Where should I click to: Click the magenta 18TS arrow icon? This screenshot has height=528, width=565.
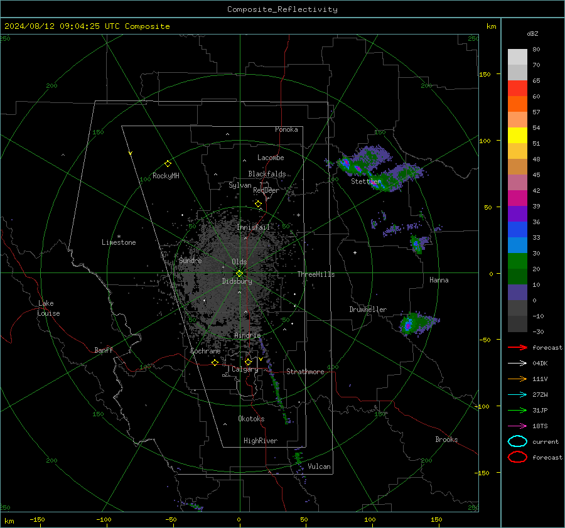coord(517,426)
